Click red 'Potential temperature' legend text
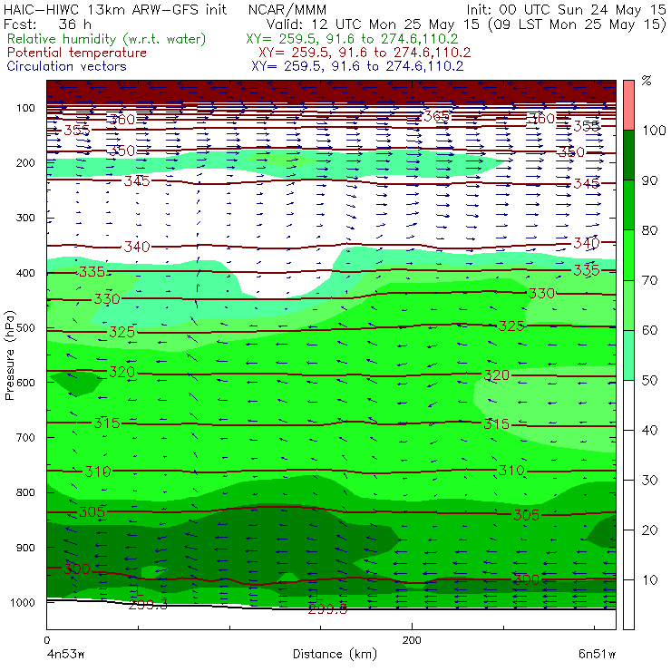This screenshot has height=671, width=671. pos(77,53)
